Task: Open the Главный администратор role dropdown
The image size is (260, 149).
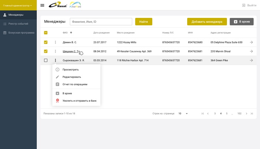Action: click(x=18, y=6)
